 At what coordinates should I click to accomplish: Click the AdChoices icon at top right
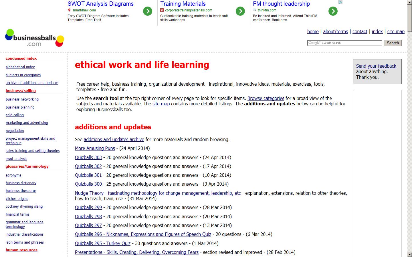click(340, 2)
